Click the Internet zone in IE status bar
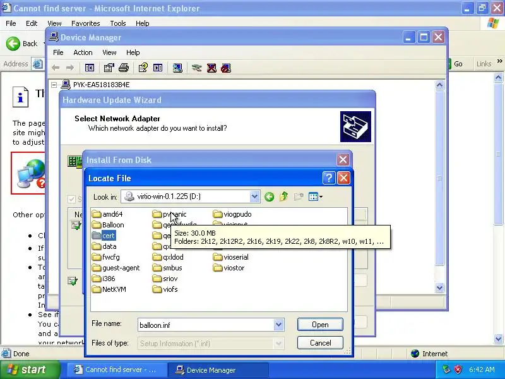 point(430,354)
